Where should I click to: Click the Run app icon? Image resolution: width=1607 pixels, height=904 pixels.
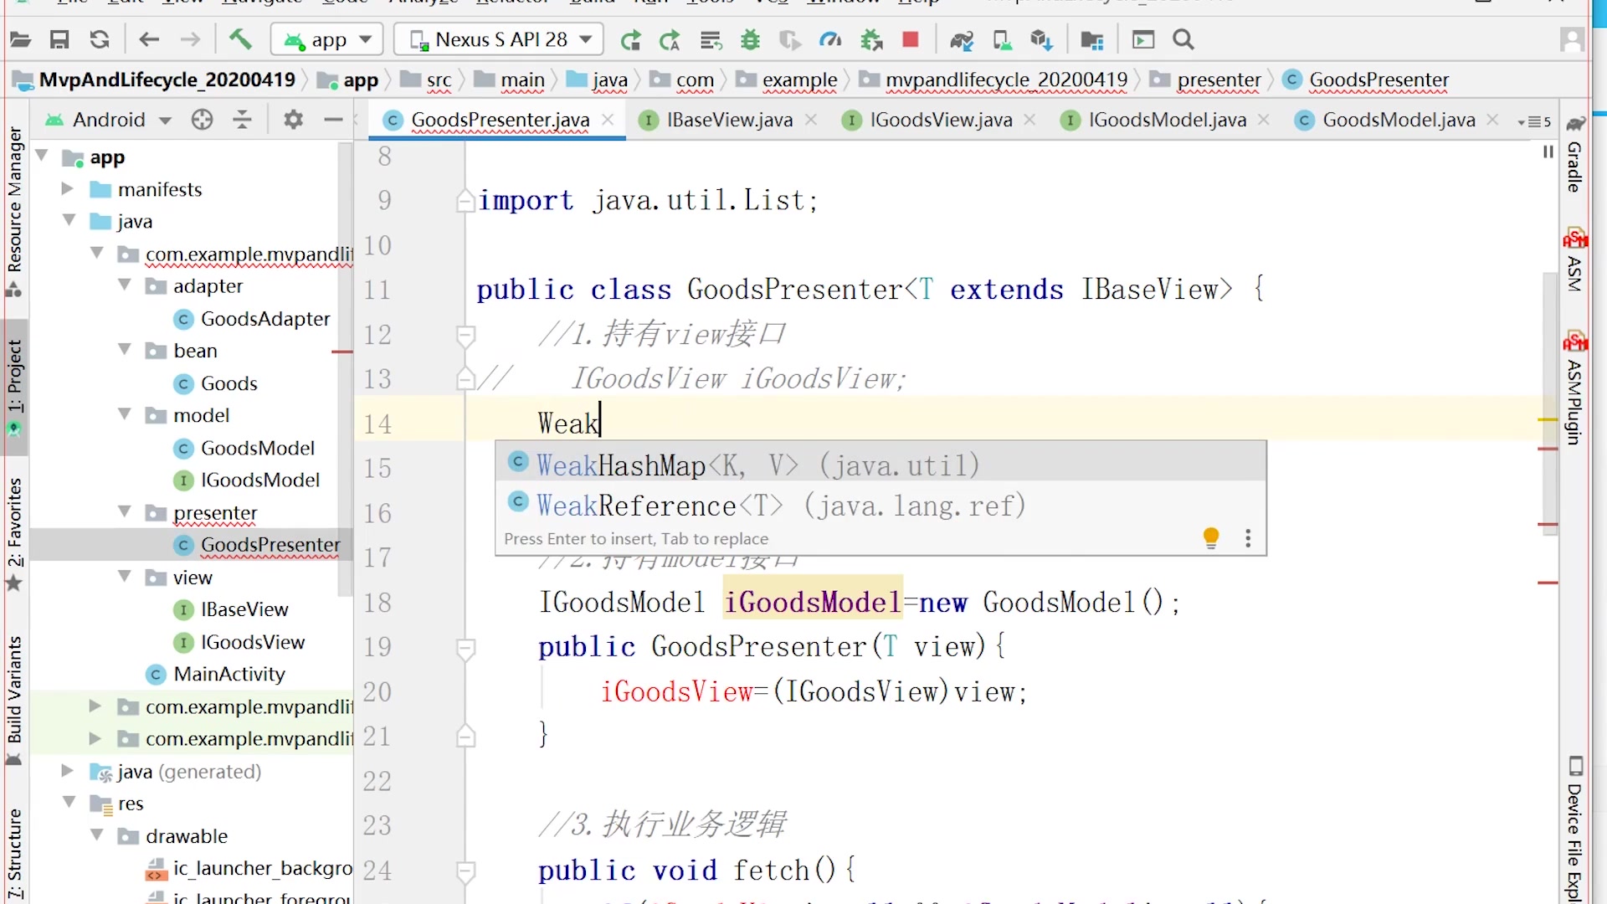point(630,39)
